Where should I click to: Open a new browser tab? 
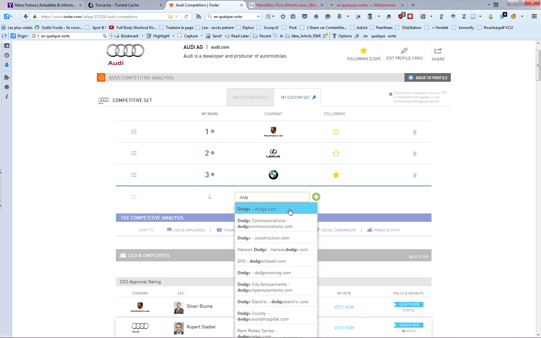coord(413,5)
